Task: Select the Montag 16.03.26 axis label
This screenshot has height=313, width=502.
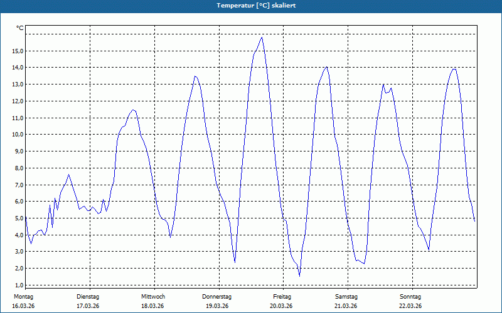Action: tap(23, 301)
